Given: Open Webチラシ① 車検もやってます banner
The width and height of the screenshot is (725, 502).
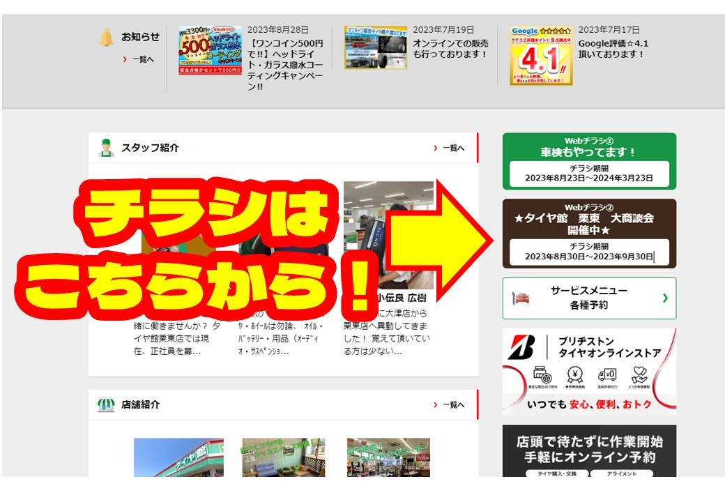Looking at the screenshot, I should coord(589,161).
